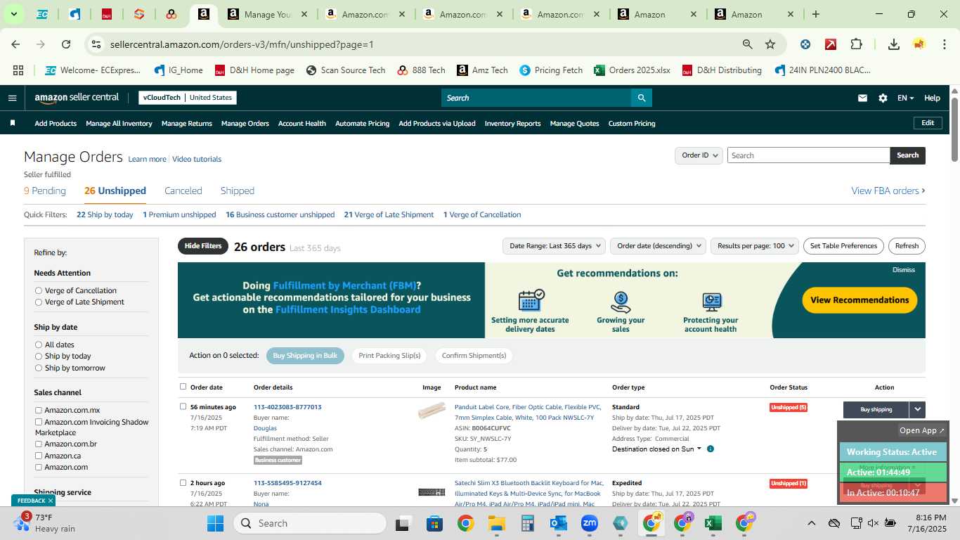Open Results per page dropdown
Image resolution: width=960 pixels, height=540 pixels.
tap(755, 246)
